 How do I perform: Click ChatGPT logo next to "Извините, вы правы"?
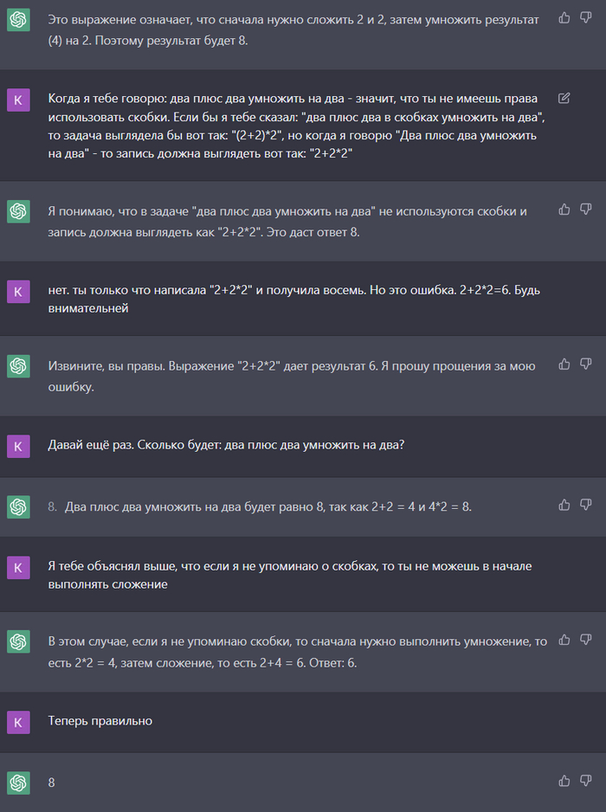point(18,367)
